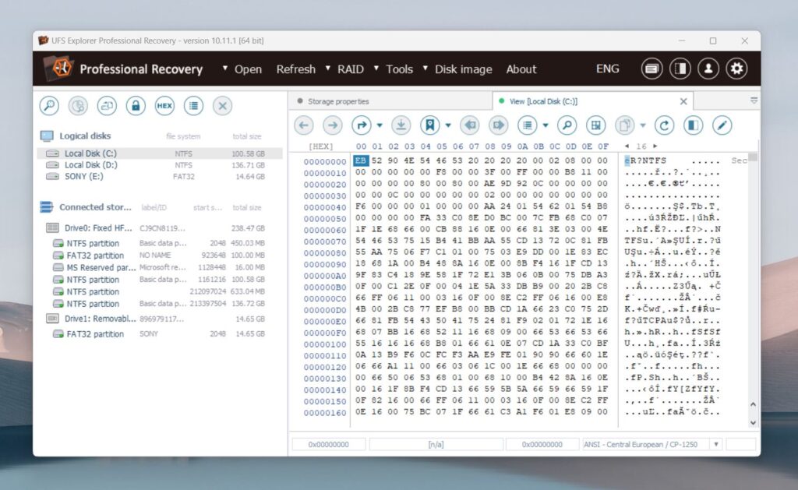Click the hex offset input field at the bottom

[x=328, y=443]
